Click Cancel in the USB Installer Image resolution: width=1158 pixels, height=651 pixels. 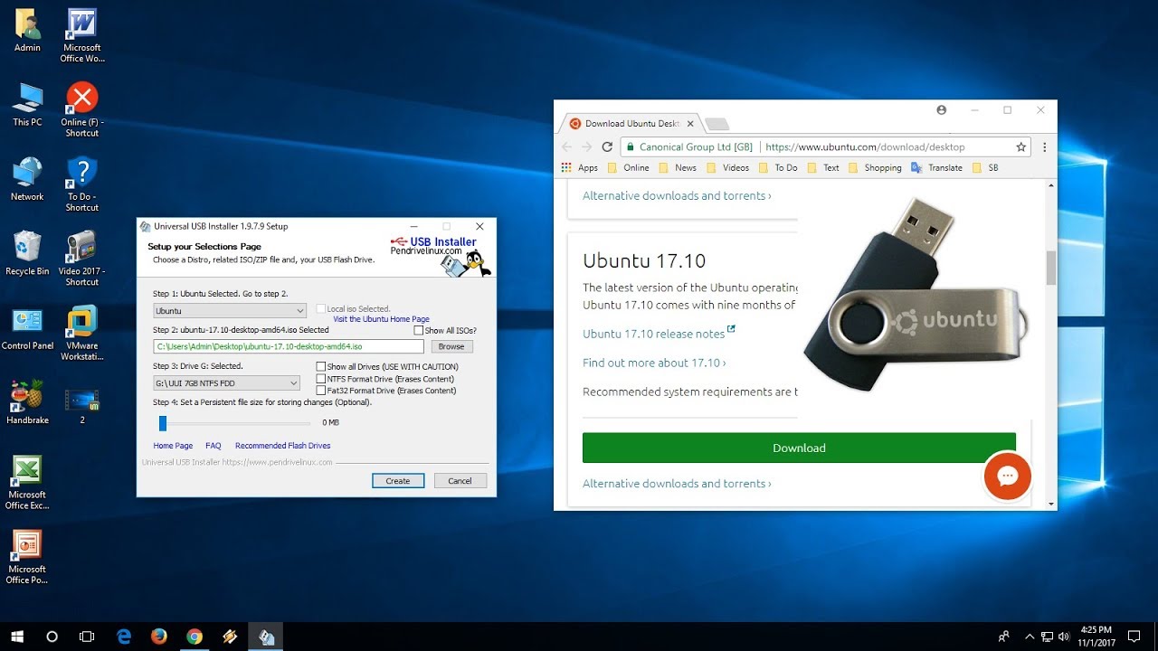[x=460, y=481]
